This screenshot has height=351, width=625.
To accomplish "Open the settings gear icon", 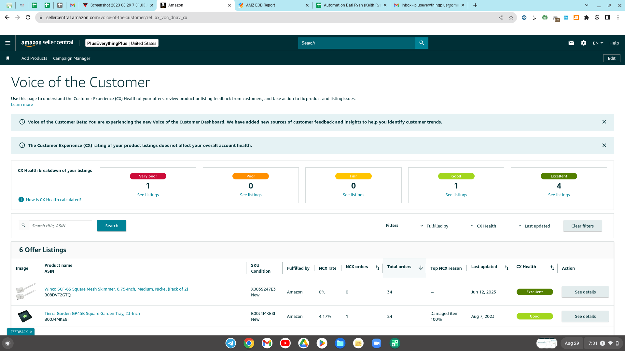I will [x=583, y=43].
